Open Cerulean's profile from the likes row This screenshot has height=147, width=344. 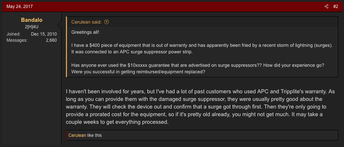click(77, 135)
